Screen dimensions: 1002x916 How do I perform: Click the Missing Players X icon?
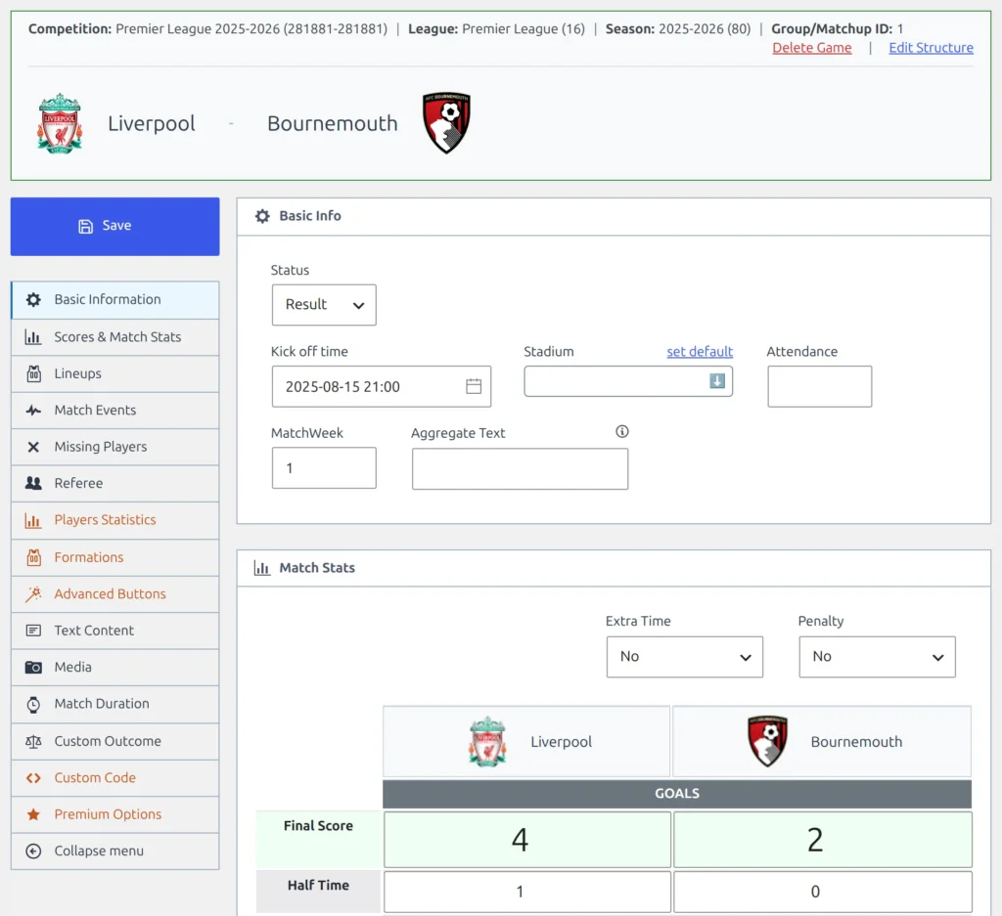[x=33, y=447]
